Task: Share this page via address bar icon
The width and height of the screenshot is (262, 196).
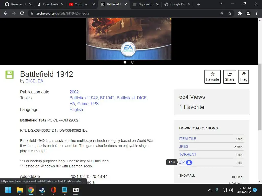Action: click(222, 13)
